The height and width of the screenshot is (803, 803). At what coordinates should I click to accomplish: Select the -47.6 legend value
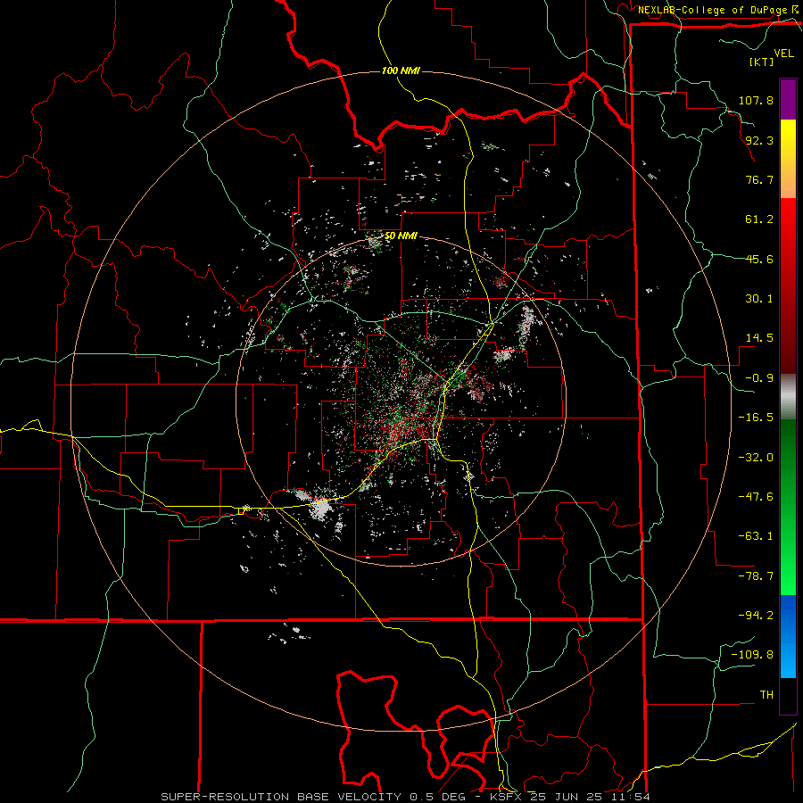point(756,496)
